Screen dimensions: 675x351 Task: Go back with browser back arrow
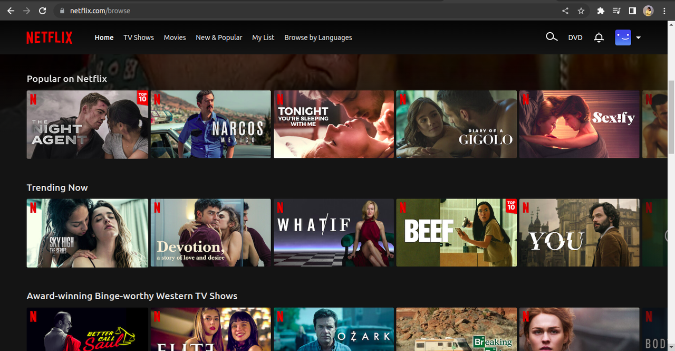11,11
